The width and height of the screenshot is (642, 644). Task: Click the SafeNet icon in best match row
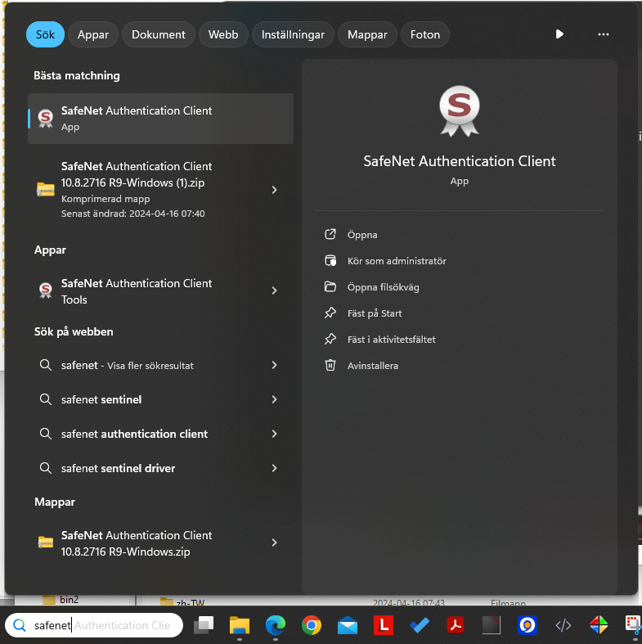pyautogui.click(x=46, y=119)
